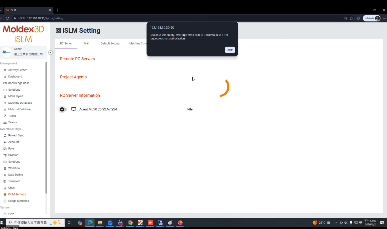Click the Windows taskbar search box
Screen dimensions: 387x229
point(30,223)
